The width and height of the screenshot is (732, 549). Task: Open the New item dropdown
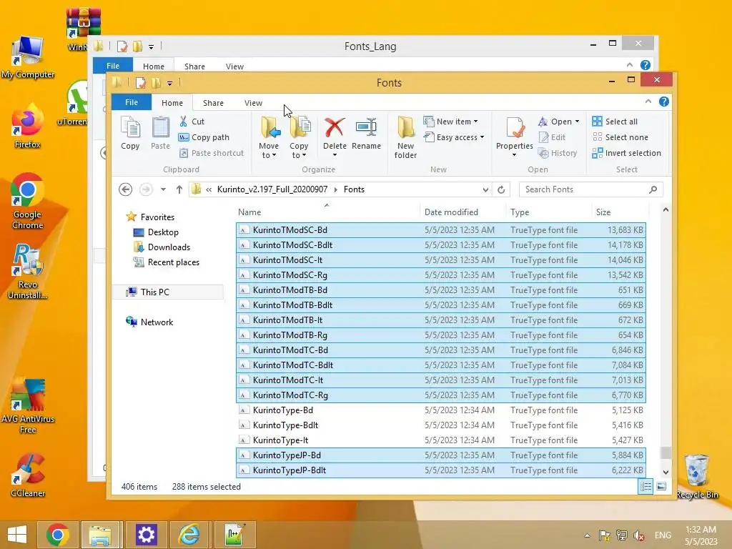pyautogui.click(x=450, y=122)
